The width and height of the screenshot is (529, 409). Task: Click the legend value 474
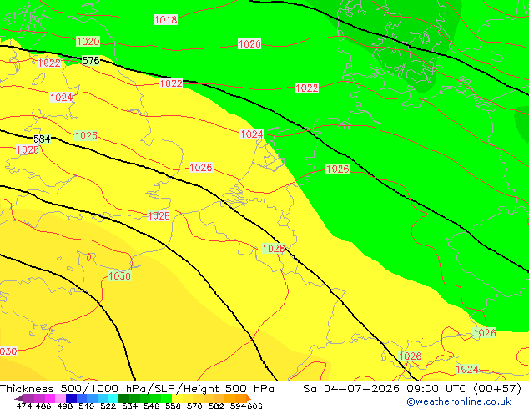[x=24, y=406]
